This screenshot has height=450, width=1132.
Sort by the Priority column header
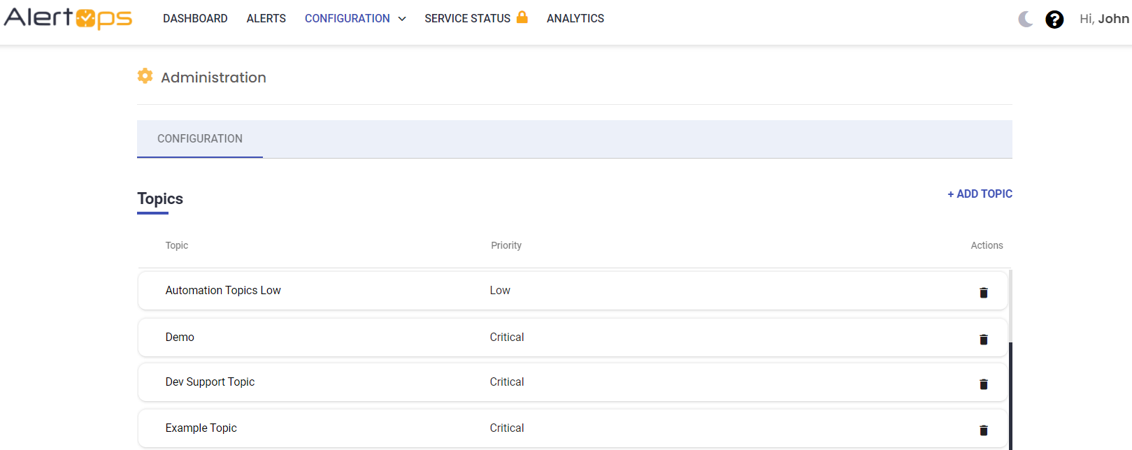pyautogui.click(x=506, y=246)
